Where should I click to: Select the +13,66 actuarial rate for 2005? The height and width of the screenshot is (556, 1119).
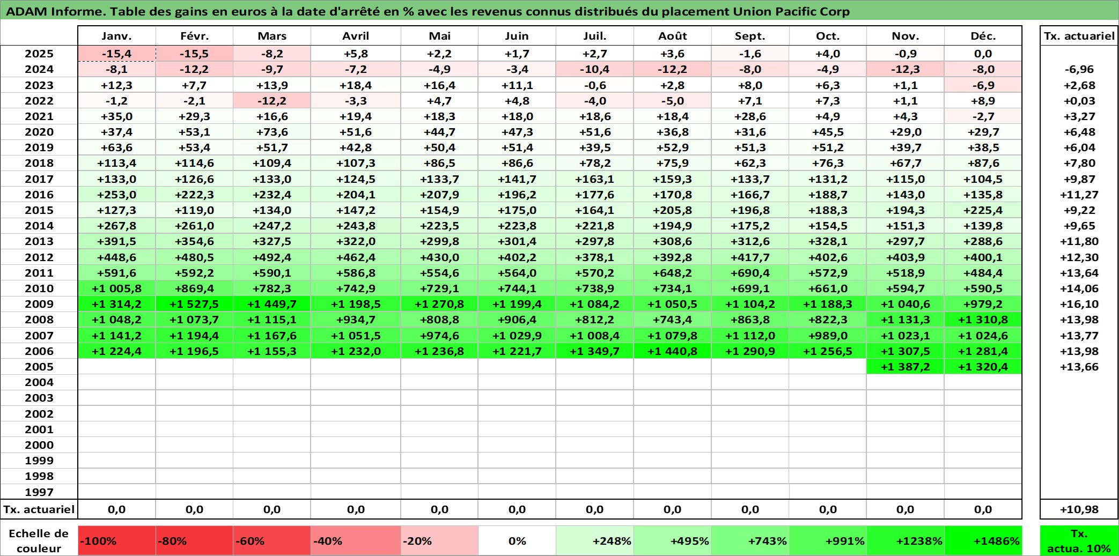[x=1079, y=367]
